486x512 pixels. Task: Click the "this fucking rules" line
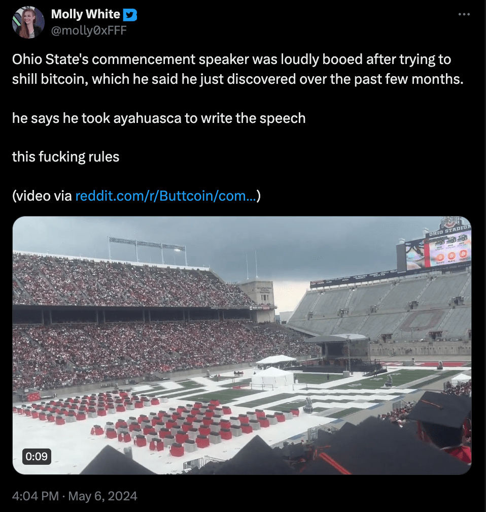[x=65, y=156]
